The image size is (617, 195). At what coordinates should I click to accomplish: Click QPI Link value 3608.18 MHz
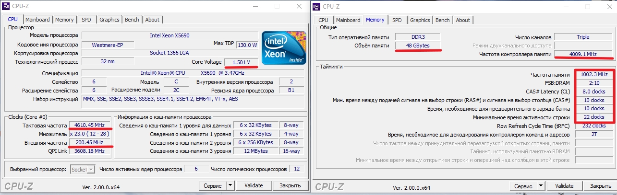pyautogui.click(x=90, y=151)
